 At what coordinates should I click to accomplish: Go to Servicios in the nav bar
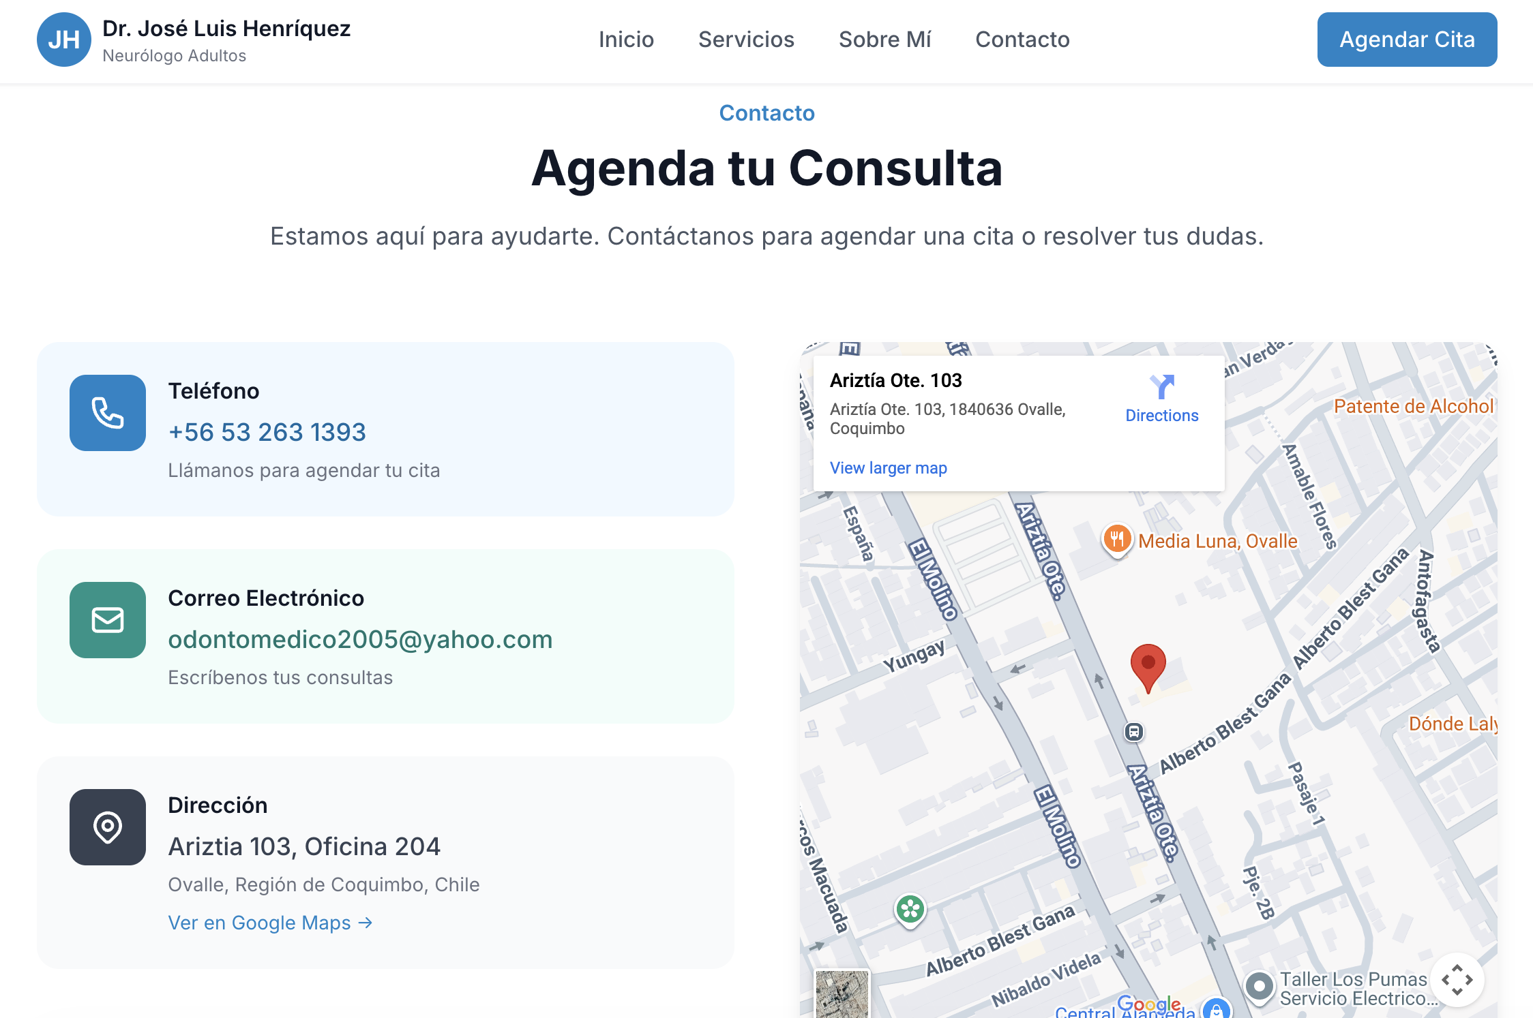[746, 40]
